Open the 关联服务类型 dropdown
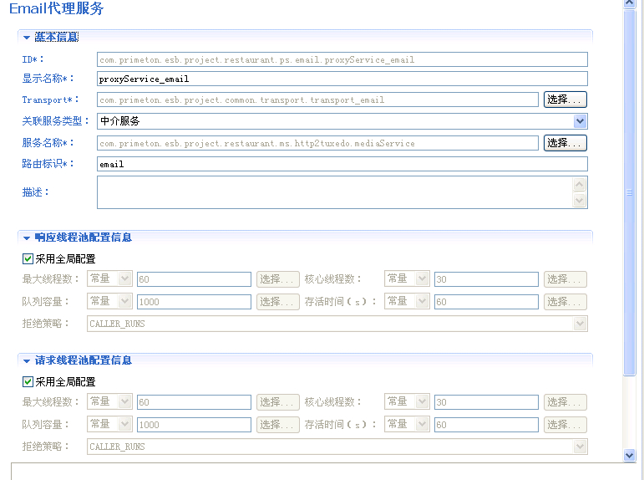 click(580, 121)
